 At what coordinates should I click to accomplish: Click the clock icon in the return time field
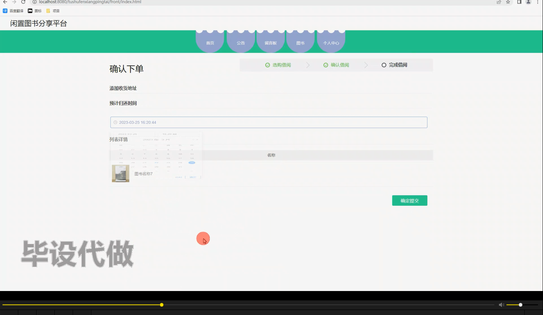point(115,122)
